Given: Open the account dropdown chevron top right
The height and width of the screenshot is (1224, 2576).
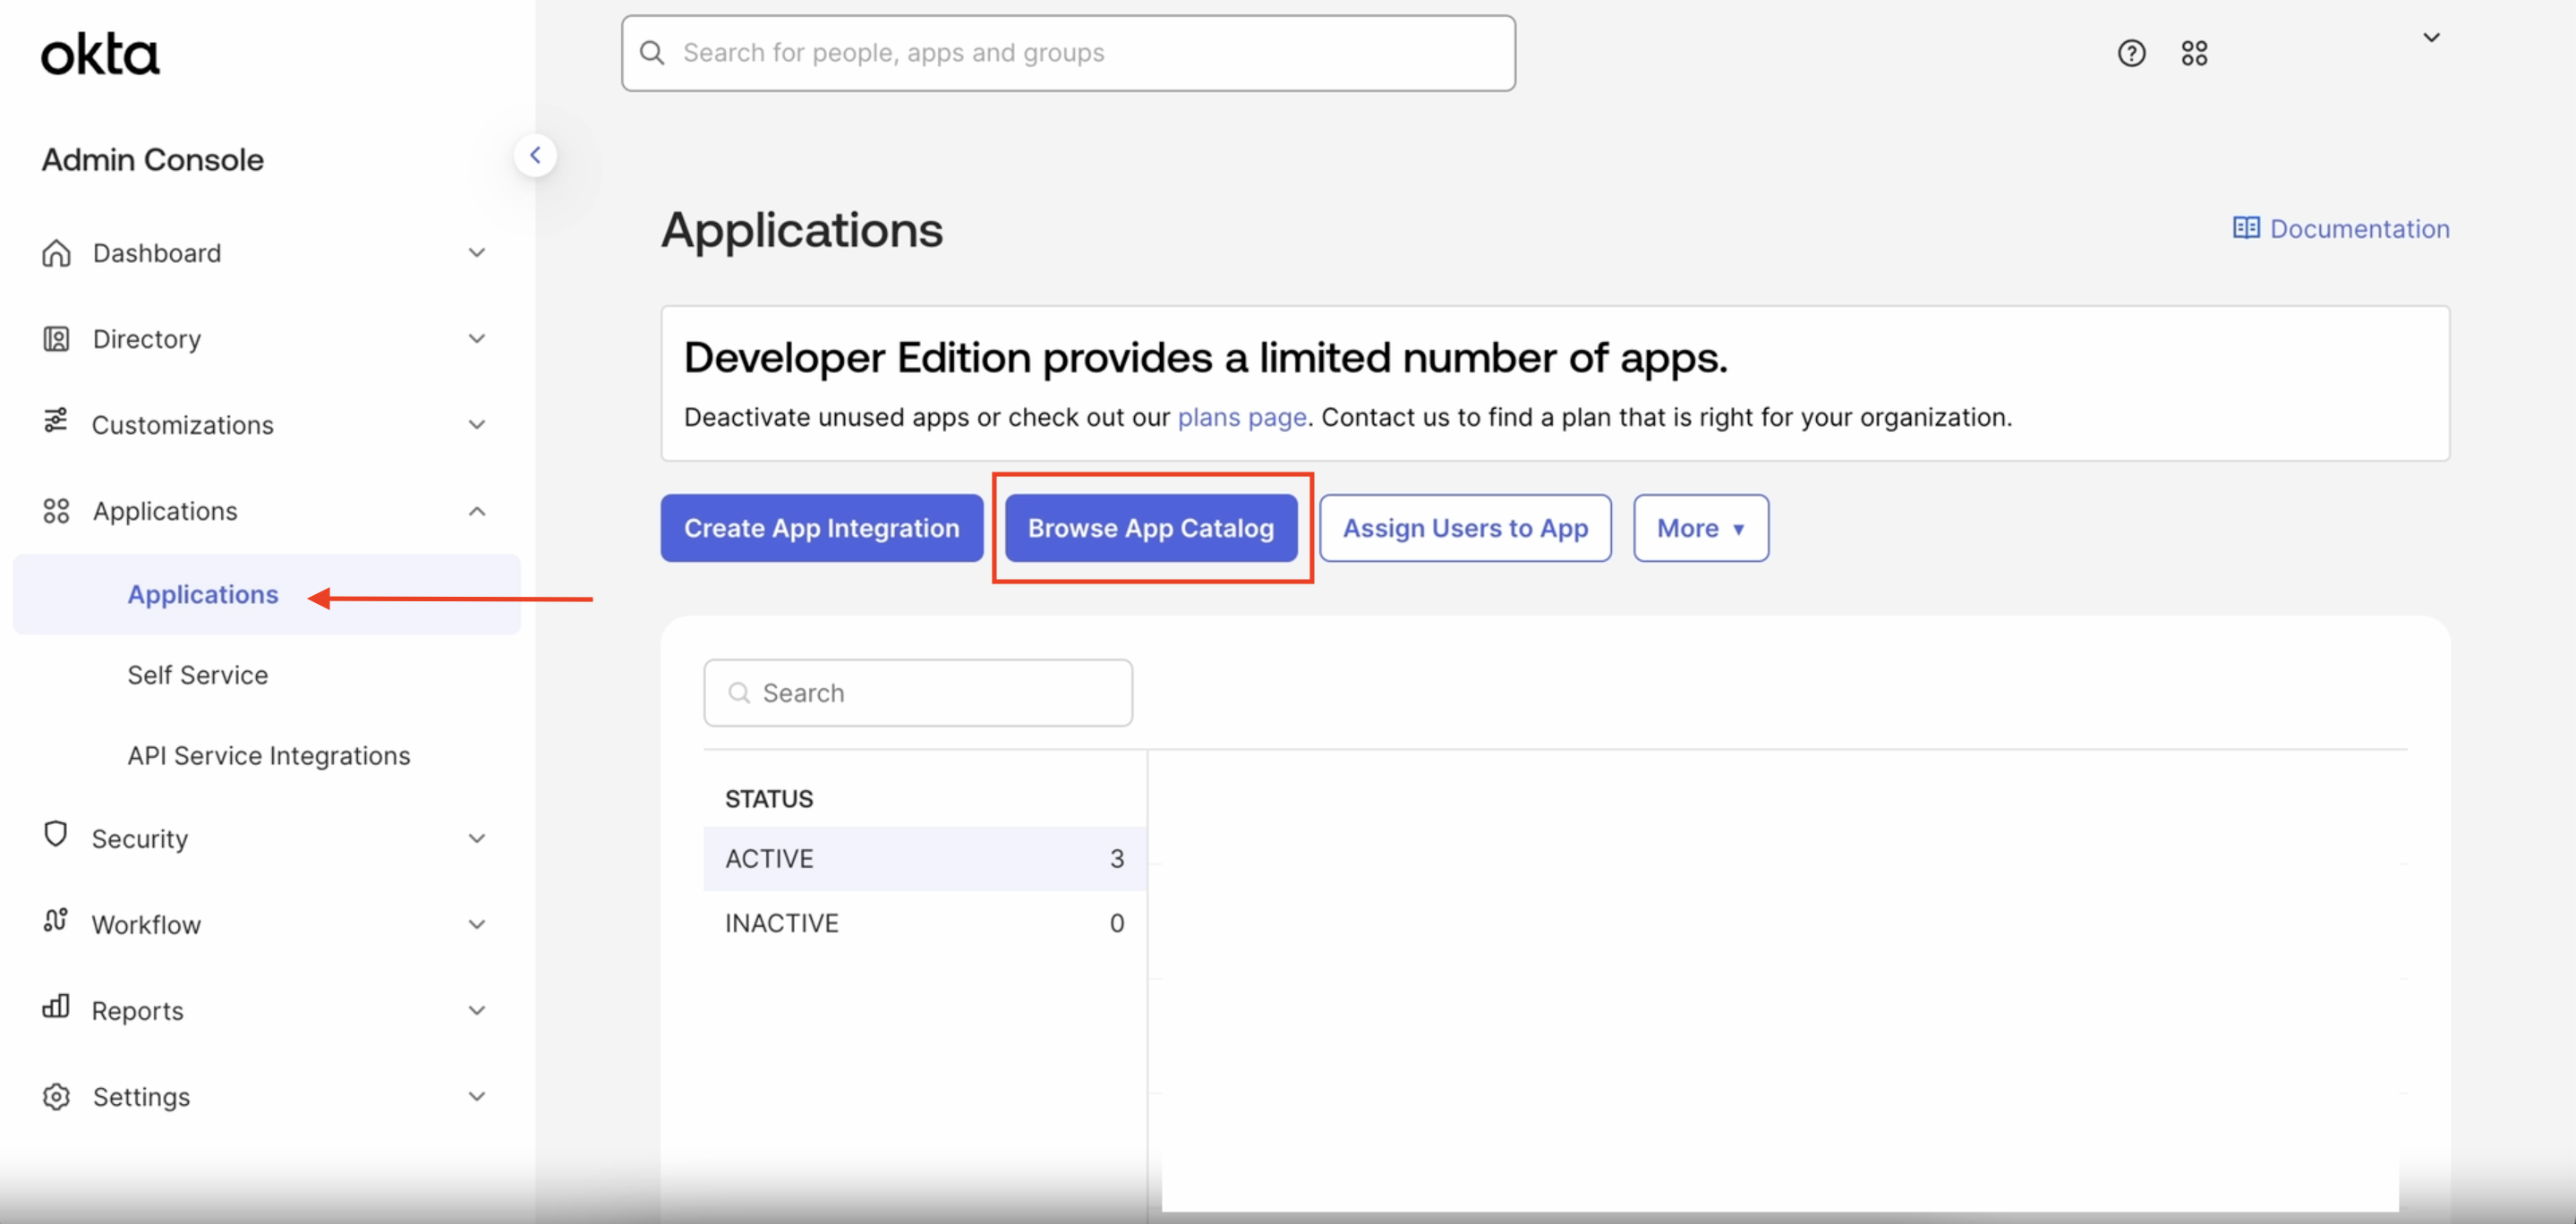Looking at the screenshot, I should (2431, 38).
